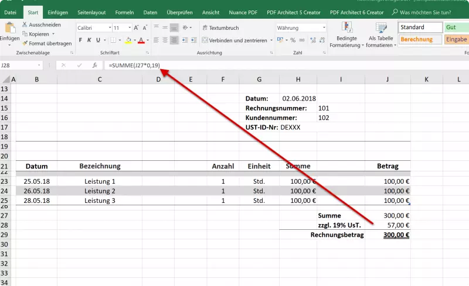The height and width of the screenshot is (286, 469).
Task: Apply the yellow fill color bucket
Action: point(128,40)
